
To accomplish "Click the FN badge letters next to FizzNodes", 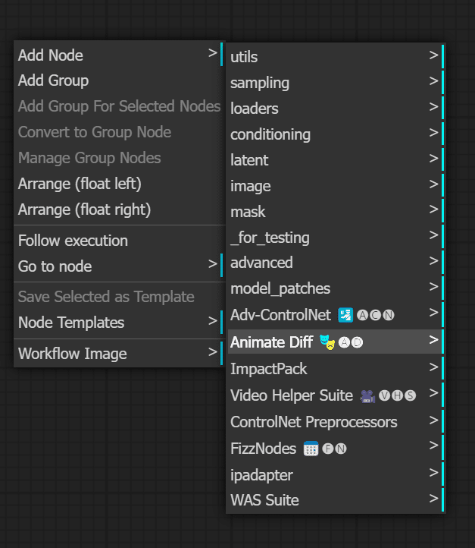I will (x=334, y=449).
